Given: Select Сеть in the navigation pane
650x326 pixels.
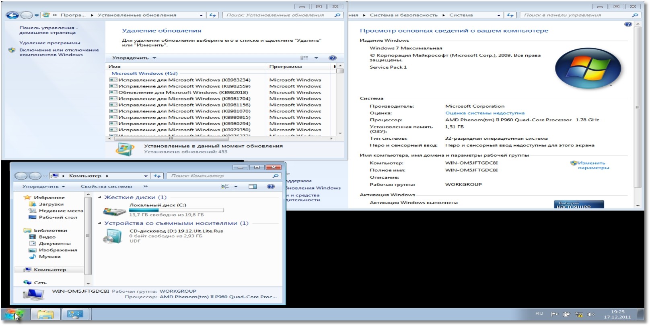Looking at the screenshot, I should 40,283.
